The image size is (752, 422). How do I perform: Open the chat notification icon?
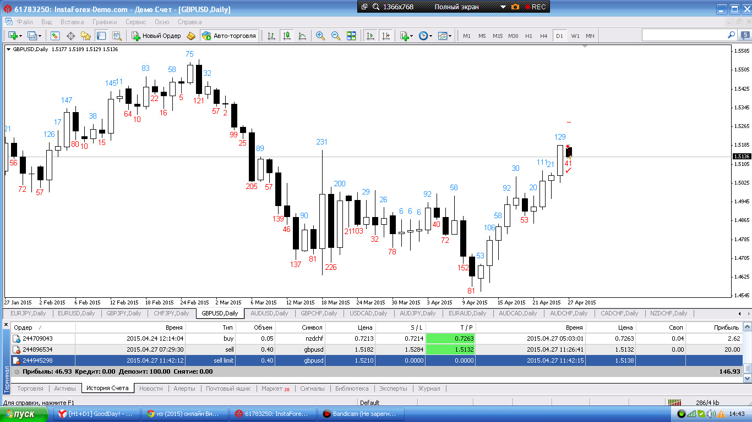pyautogui.click(x=744, y=35)
